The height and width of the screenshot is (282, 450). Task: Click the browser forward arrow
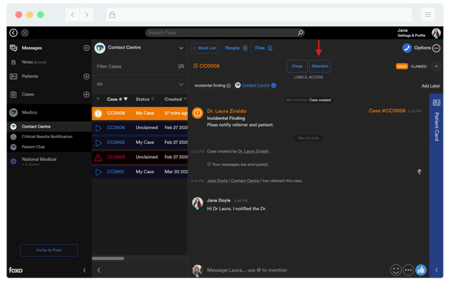pyautogui.click(x=86, y=14)
